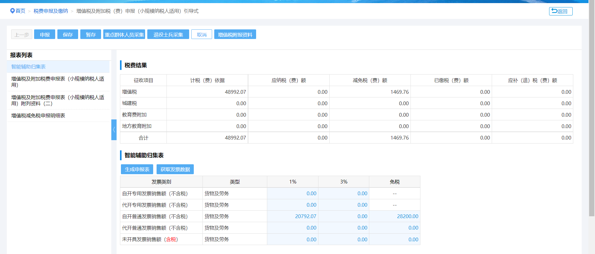Click the 保存 button
Screen dimensions: 595x254
point(68,34)
